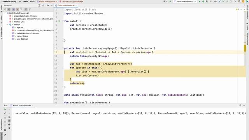Toggle Show Inherited in Structure toolbar
Screen dimensions: 249x140
(x=21, y=9)
